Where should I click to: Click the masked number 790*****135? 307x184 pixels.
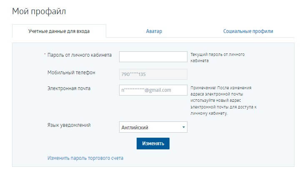(x=133, y=74)
